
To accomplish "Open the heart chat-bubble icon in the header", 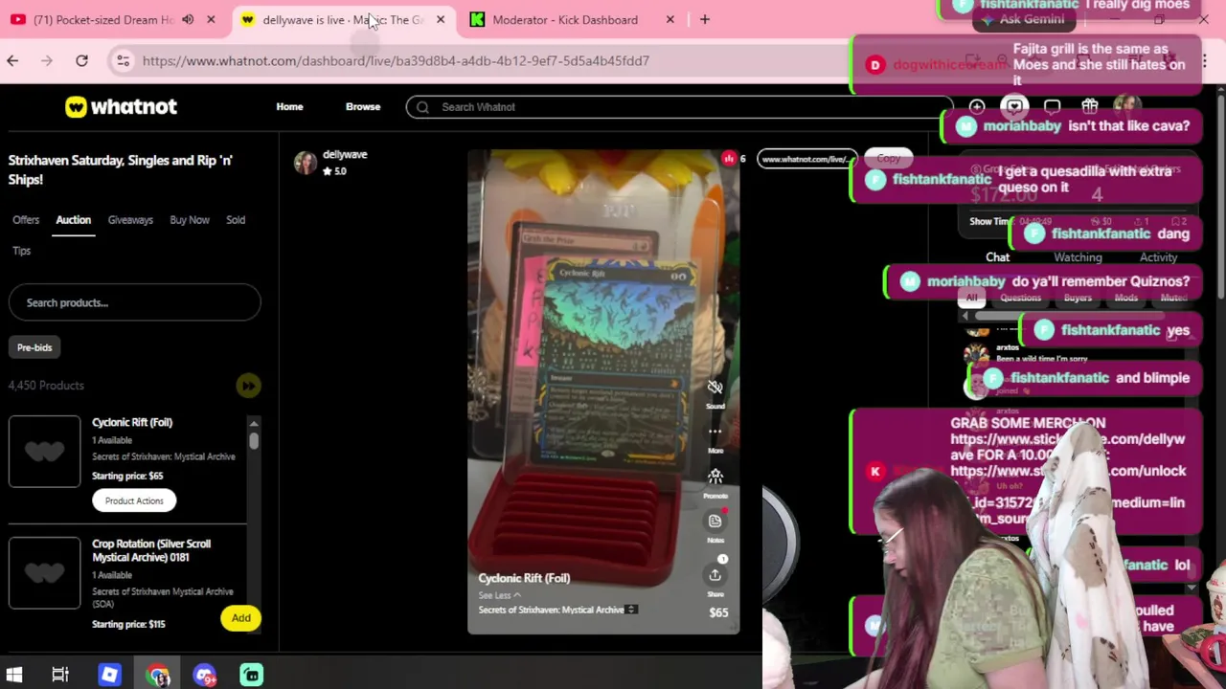I will pyautogui.click(x=1014, y=106).
